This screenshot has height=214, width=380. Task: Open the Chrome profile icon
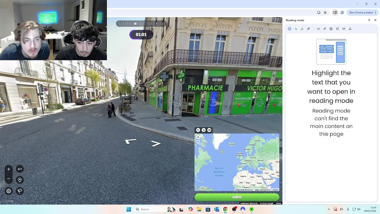pyautogui.click(x=342, y=12)
